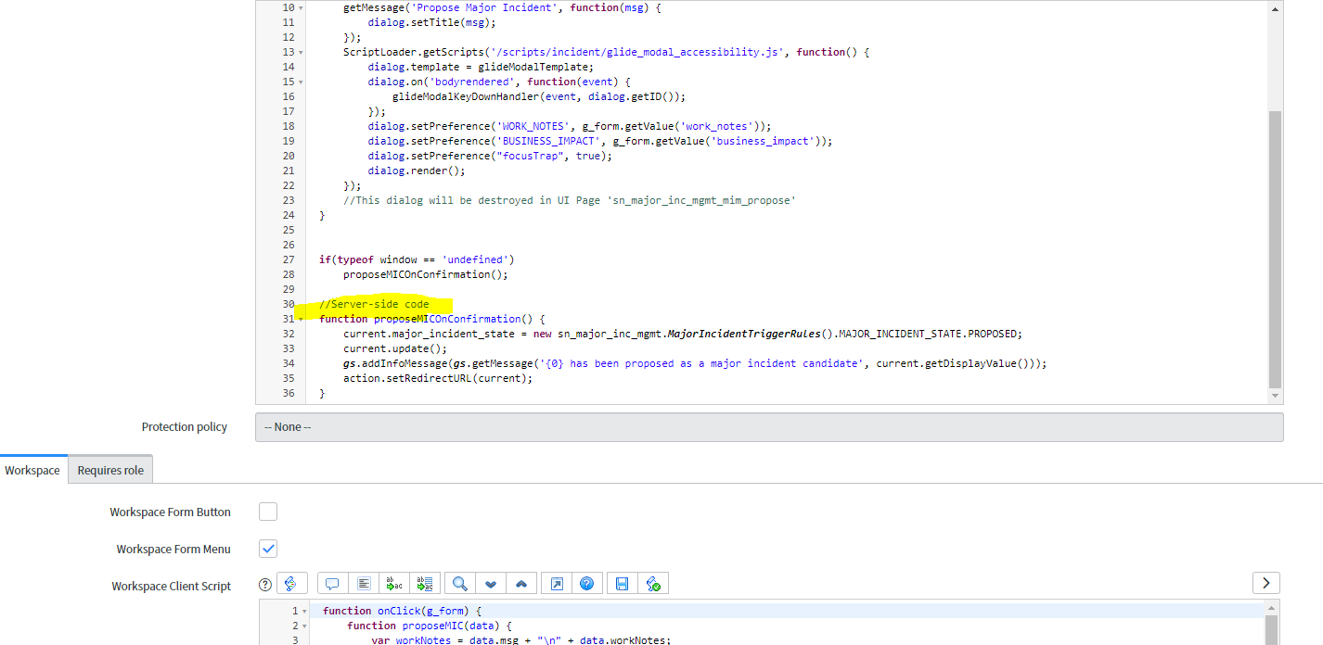Enable the Workspace Form Button checkbox

(x=268, y=512)
